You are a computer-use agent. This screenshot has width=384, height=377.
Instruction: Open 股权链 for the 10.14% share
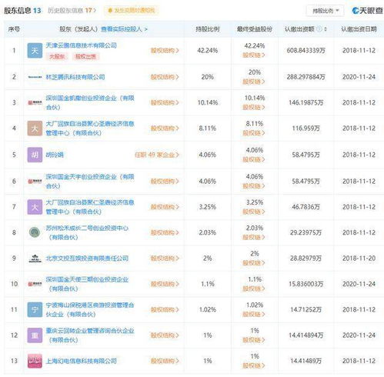pos(254,107)
